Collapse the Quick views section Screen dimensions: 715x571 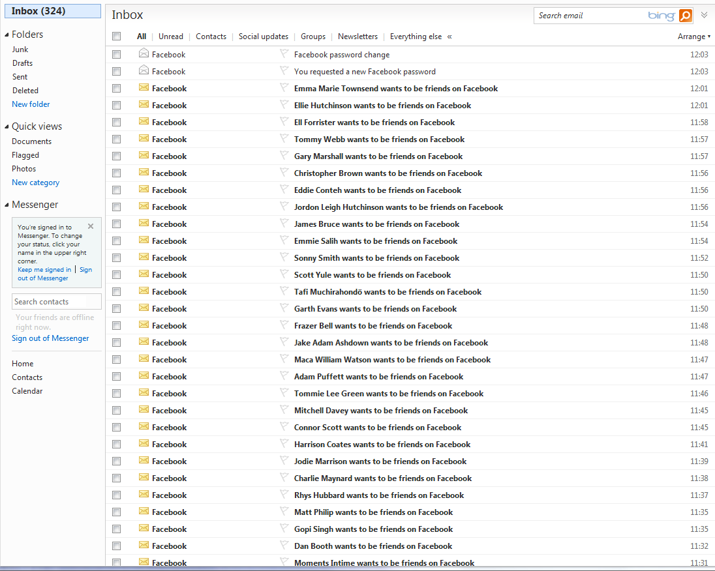coord(7,126)
